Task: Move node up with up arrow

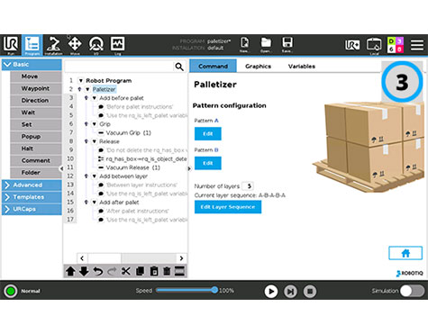Action: pyautogui.click(x=70, y=271)
